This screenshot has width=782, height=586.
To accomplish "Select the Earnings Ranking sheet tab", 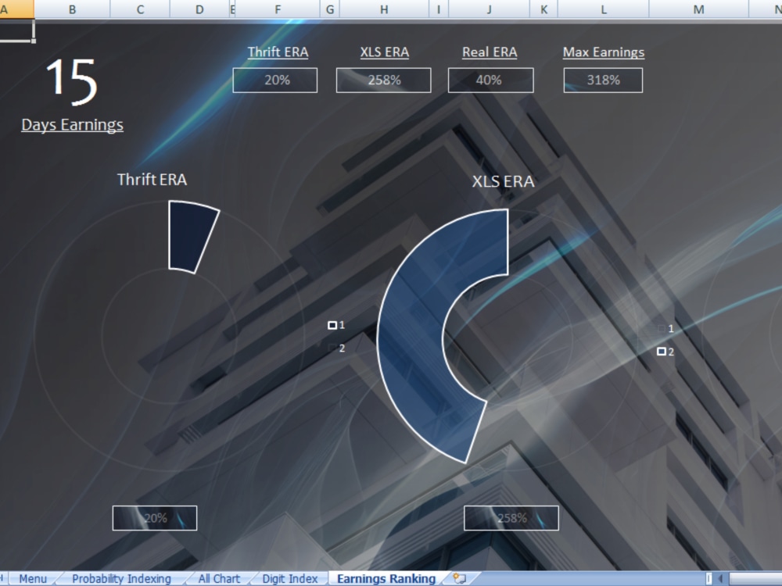I will [385, 578].
